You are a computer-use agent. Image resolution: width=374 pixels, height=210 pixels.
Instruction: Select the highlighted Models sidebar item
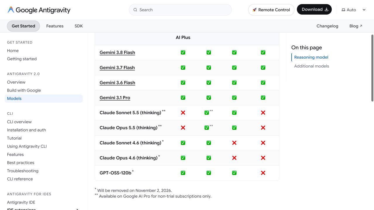tap(44, 99)
